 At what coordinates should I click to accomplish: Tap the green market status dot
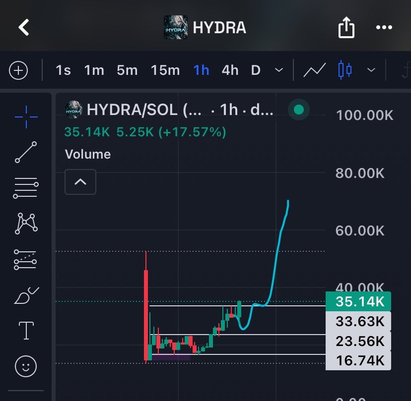point(299,110)
